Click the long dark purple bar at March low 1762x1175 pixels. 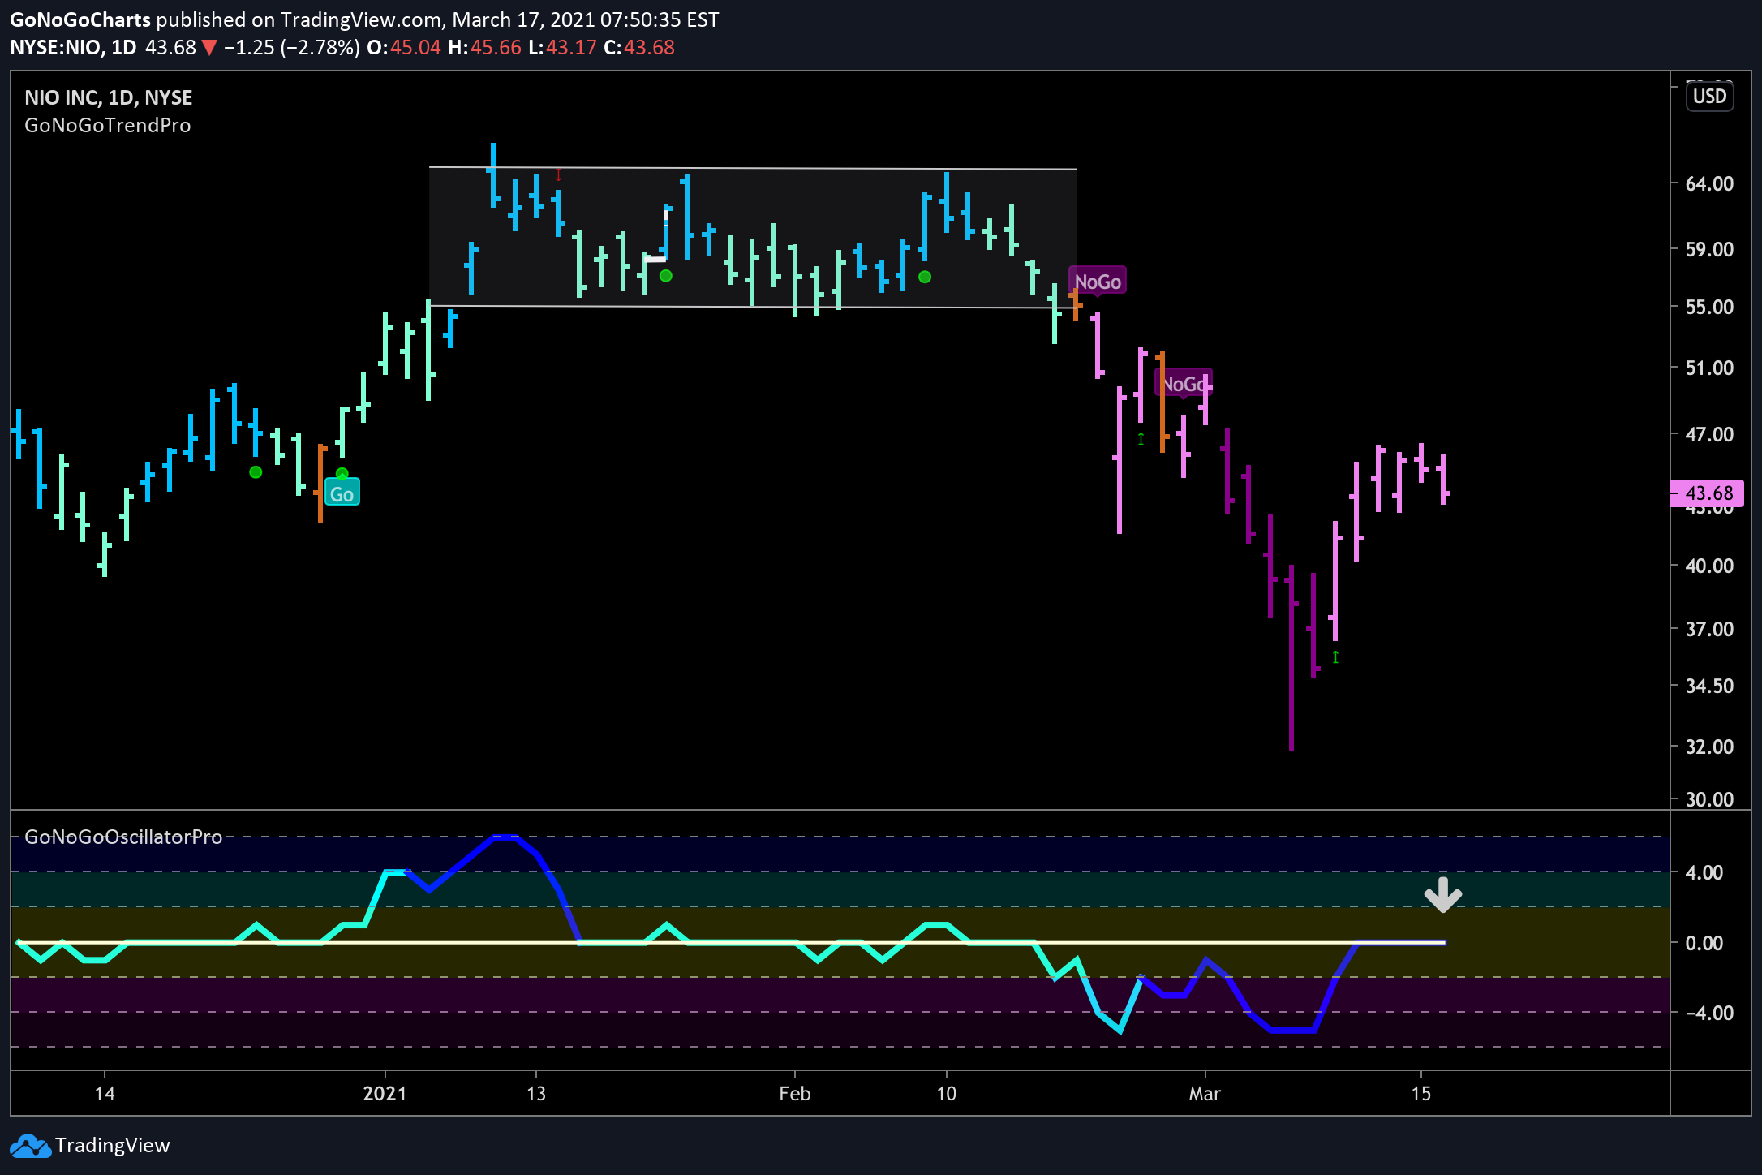click(x=1291, y=657)
